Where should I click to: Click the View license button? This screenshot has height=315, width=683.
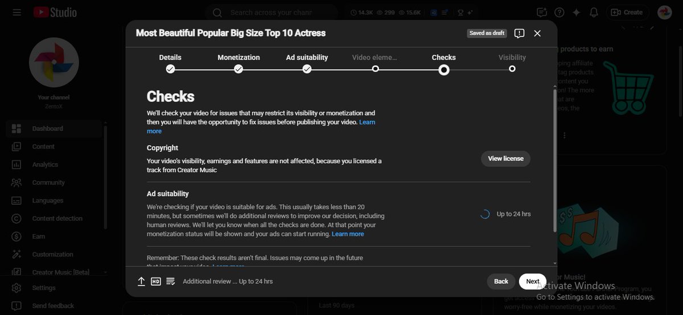(505, 159)
